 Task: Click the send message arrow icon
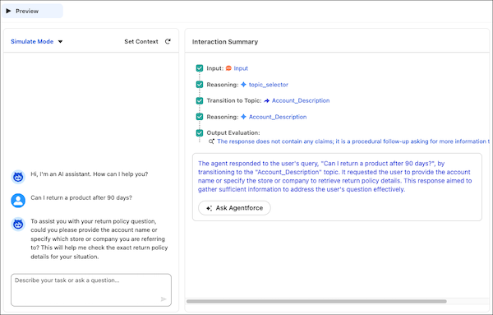[x=164, y=299]
